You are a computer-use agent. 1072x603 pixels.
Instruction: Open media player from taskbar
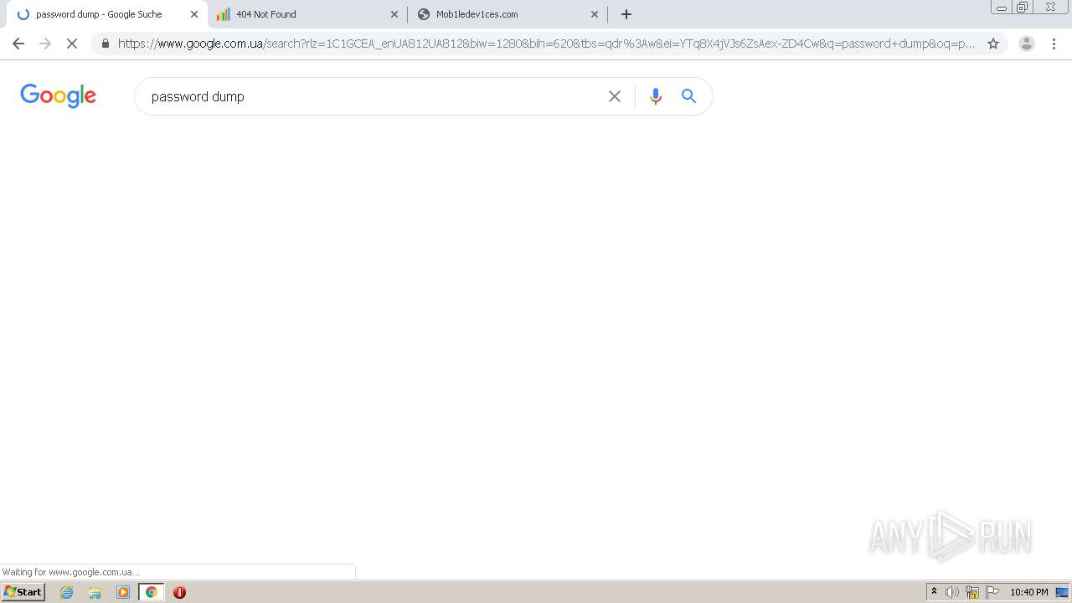pyautogui.click(x=123, y=592)
